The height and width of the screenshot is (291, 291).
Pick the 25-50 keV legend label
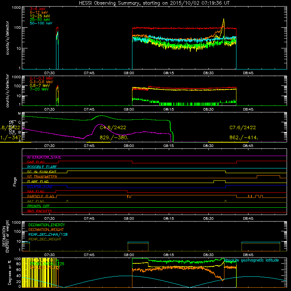(40, 20)
